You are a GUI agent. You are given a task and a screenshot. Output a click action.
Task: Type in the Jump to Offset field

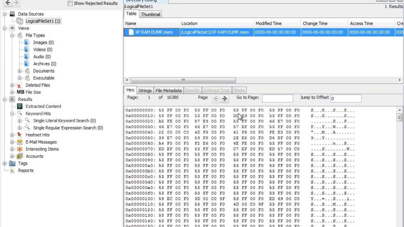[346, 98]
